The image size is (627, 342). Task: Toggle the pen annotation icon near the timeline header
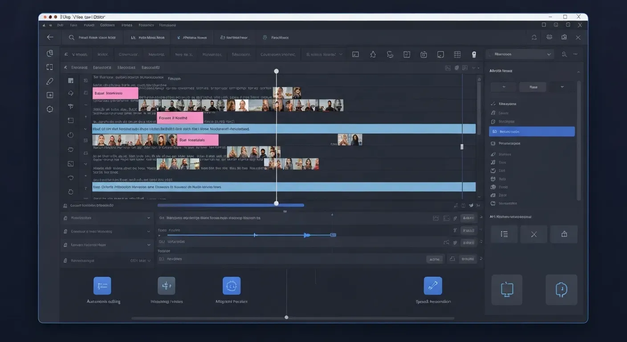coord(456,67)
